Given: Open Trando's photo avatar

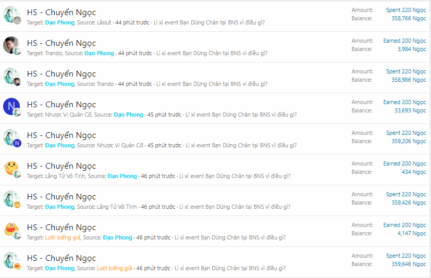Looking at the screenshot, I should tap(11, 45).
